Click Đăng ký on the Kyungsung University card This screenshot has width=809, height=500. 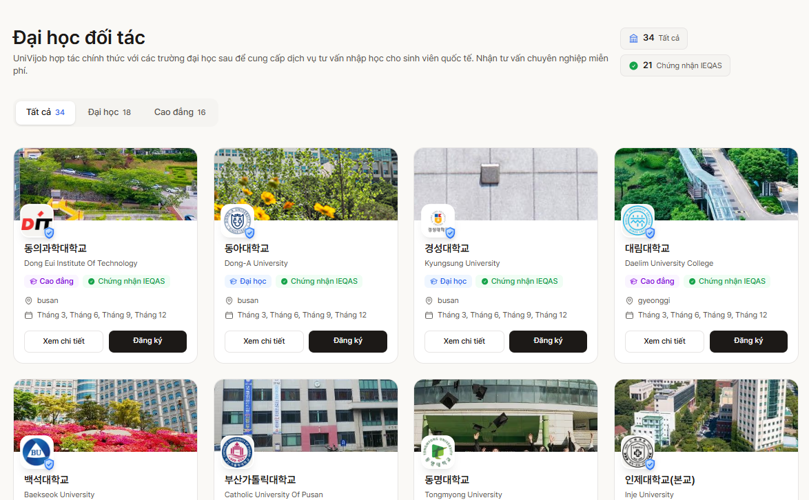click(x=548, y=341)
